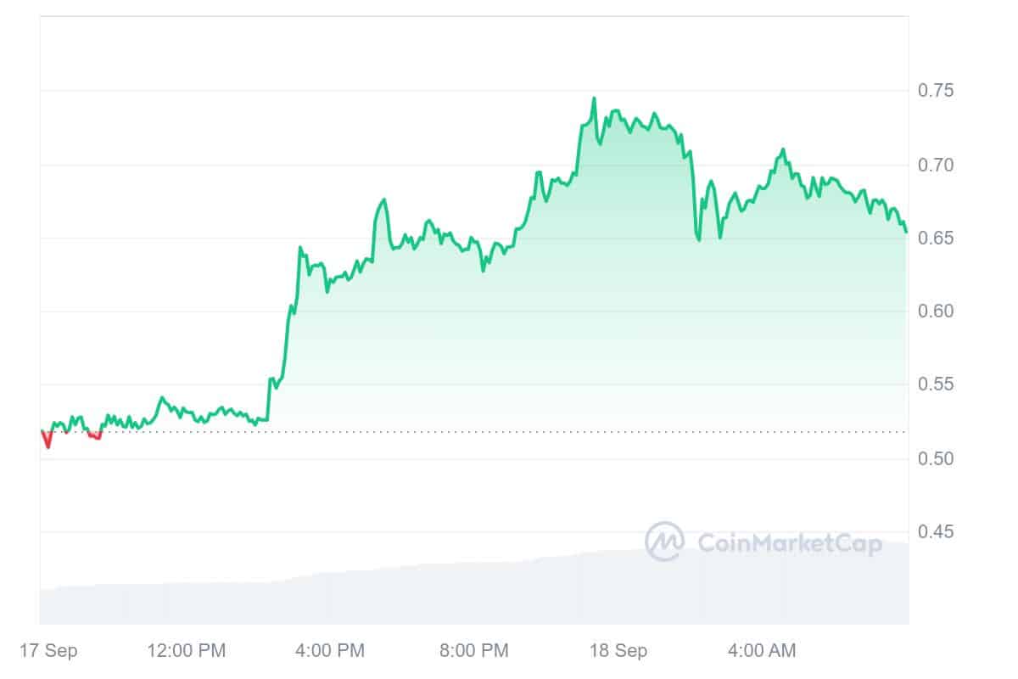
Task: Click the red dip at chart start
Action: [x=47, y=440]
